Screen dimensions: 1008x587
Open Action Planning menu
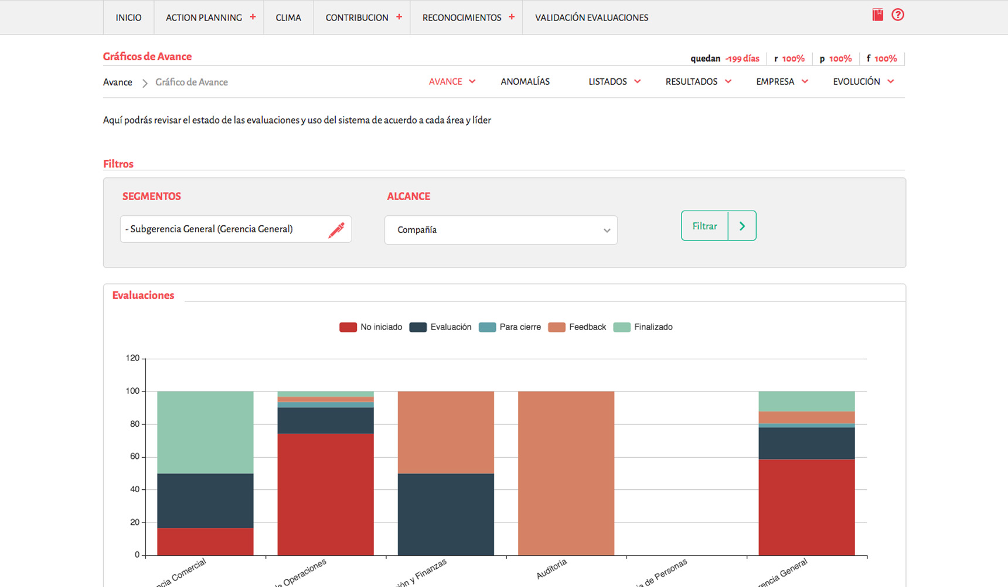pyautogui.click(x=204, y=18)
